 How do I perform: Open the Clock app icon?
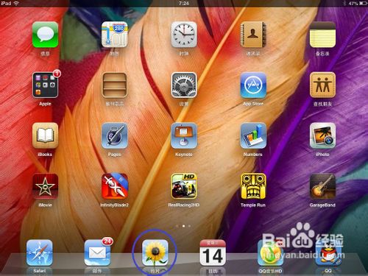[x=184, y=35]
